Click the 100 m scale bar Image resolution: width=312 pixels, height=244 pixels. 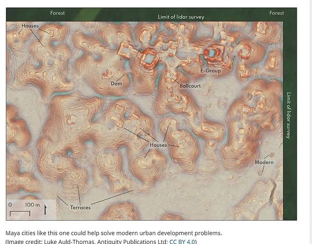20,212
